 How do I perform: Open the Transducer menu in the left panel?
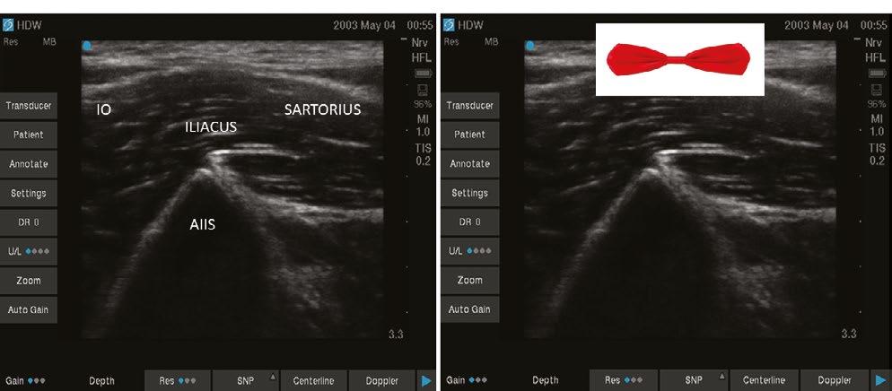(x=29, y=106)
